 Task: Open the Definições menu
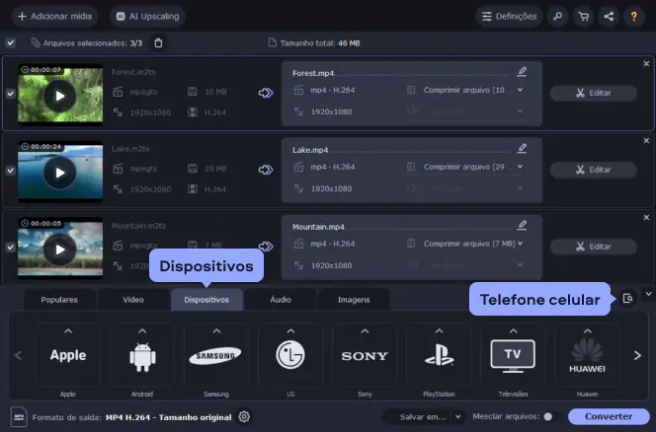(x=509, y=17)
